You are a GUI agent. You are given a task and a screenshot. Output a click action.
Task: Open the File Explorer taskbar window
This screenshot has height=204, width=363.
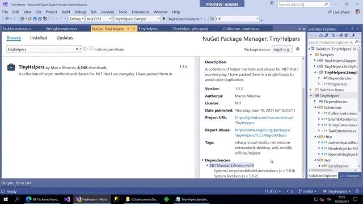pyautogui.click(x=142, y=199)
